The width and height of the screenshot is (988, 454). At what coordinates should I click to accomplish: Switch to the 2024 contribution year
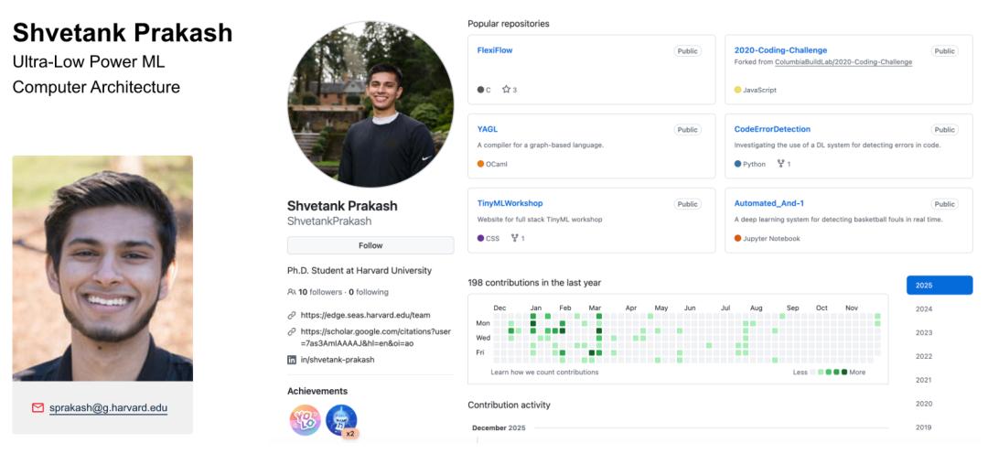[924, 308]
